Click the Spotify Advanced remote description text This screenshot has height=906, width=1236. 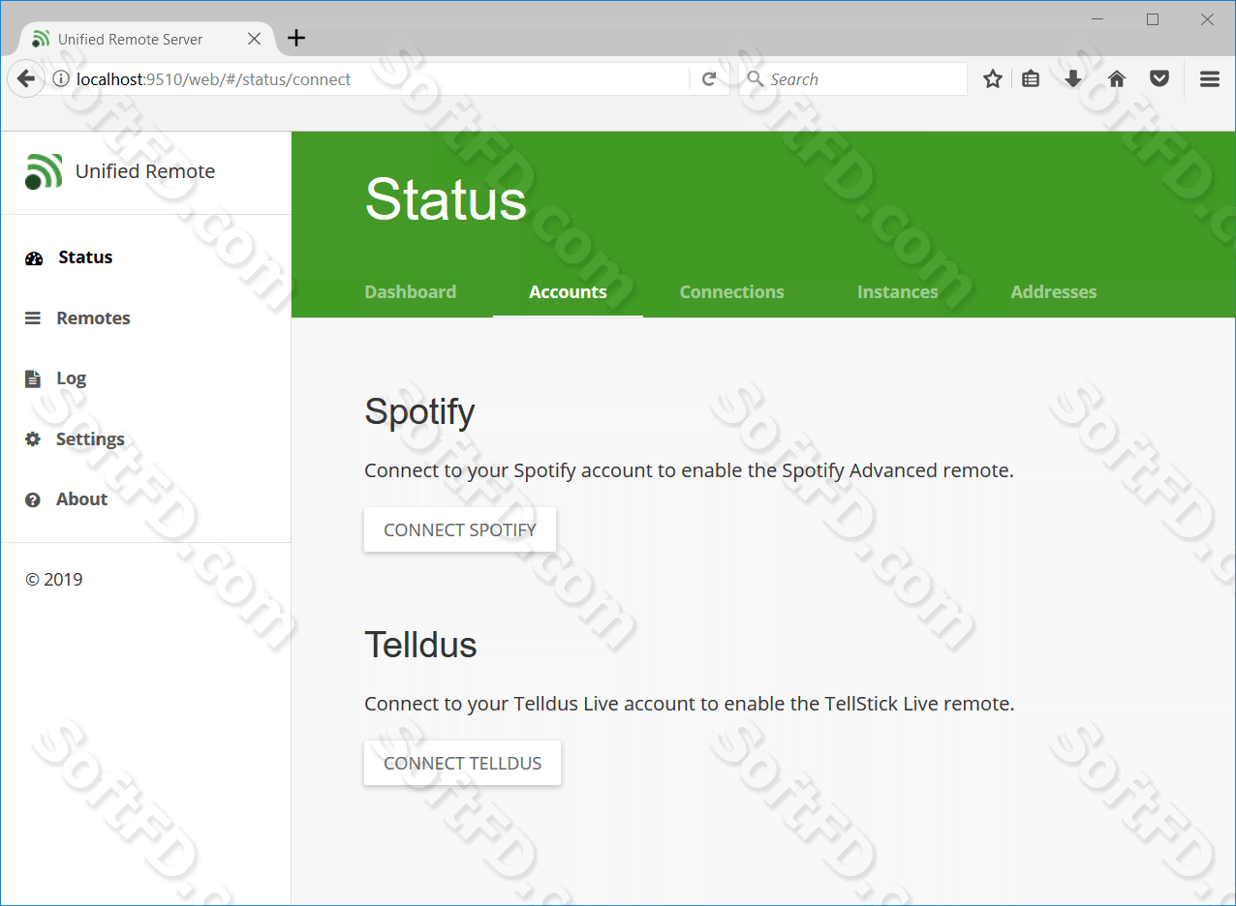[689, 471]
